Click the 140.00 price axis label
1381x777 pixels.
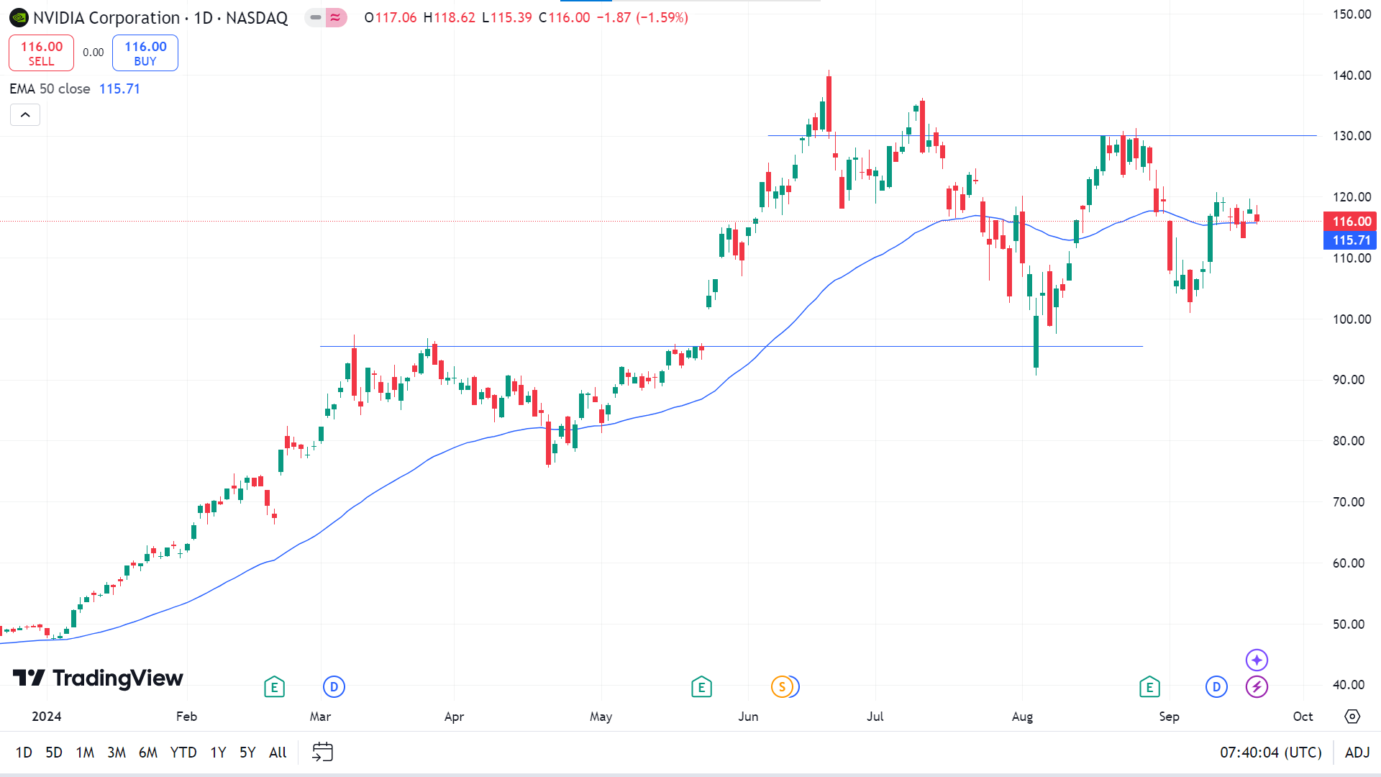click(x=1352, y=75)
